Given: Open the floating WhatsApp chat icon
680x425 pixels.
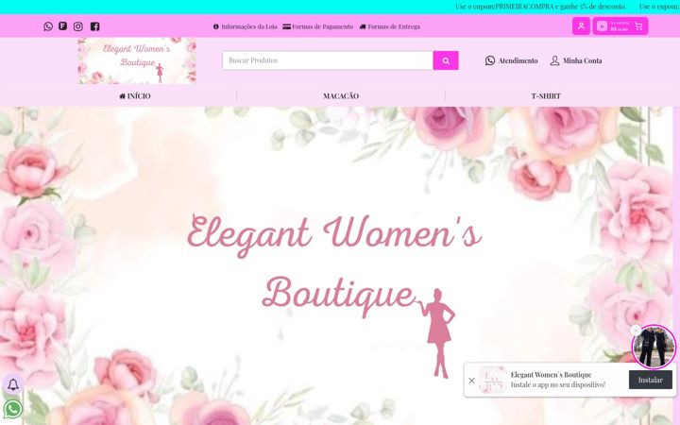Looking at the screenshot, I should pos(13,409).
